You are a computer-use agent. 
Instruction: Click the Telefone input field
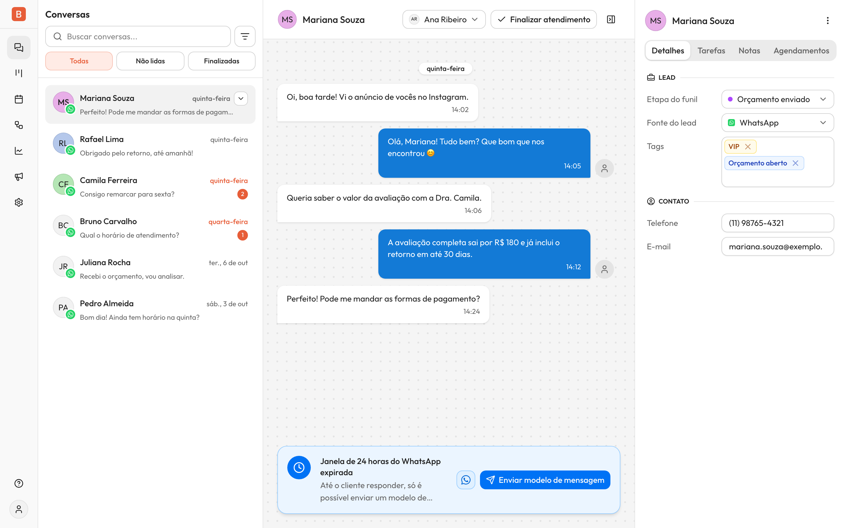tap(778, 223)
